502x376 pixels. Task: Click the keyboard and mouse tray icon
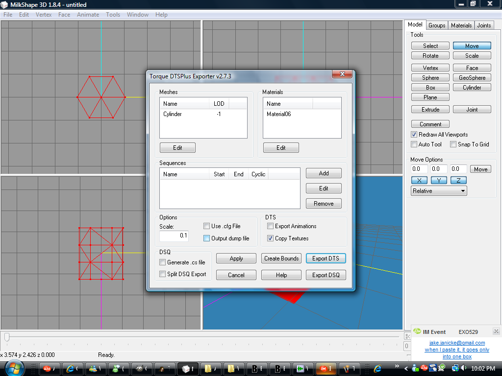(x=433, y=368)
